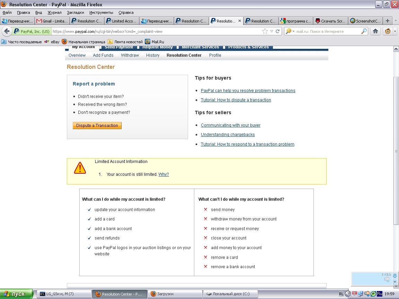The width and height of the screenshot is (399, 299).
Task: Go to Add Funds subtab
Action: point(103,55)
